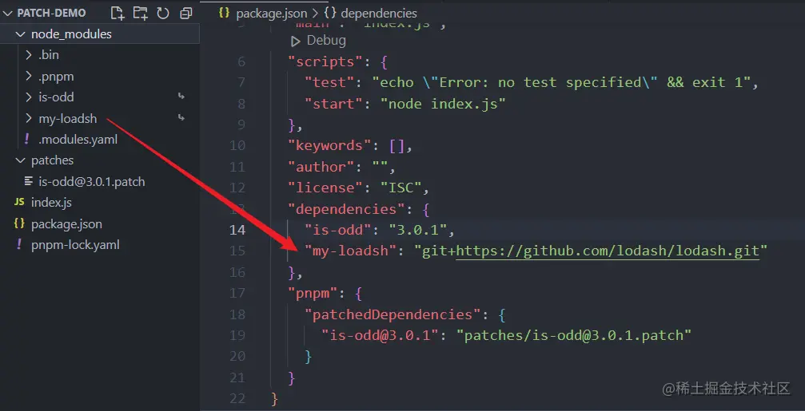Click the "dependencies" key on line 13
This screenshot has width=805, height=411.
pos(347,208)
